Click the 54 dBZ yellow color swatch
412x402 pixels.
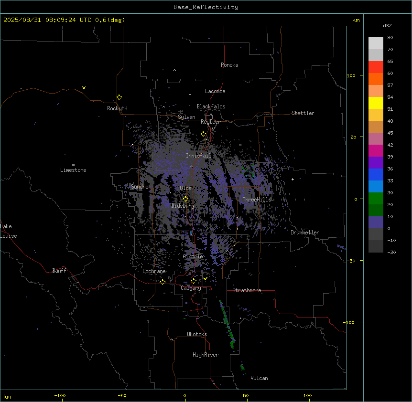pos(376,103)
